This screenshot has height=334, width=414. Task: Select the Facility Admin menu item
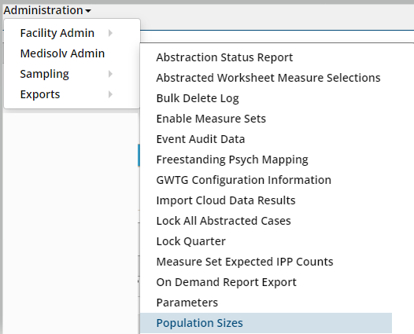(x=57, y=33)
